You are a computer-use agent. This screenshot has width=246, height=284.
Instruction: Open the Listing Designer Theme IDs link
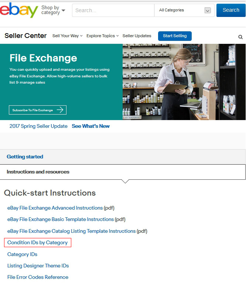tap(38, 266)
